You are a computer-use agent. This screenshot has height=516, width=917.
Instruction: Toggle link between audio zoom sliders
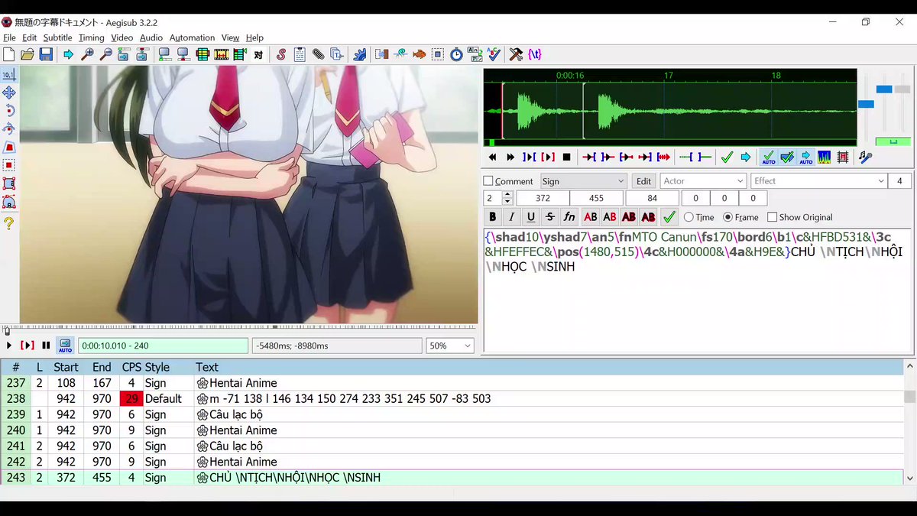[893, 141]
